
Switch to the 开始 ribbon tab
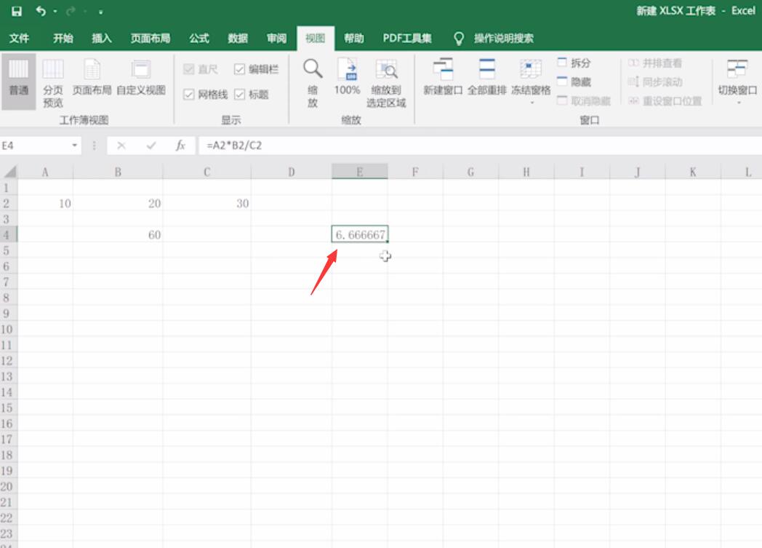pyautogui.click(x=63, y=39)
